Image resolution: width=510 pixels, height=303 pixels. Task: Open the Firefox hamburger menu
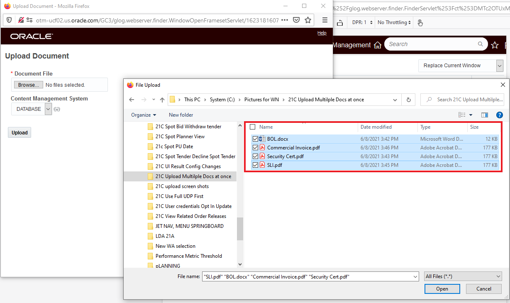click(x=325, y=20)
